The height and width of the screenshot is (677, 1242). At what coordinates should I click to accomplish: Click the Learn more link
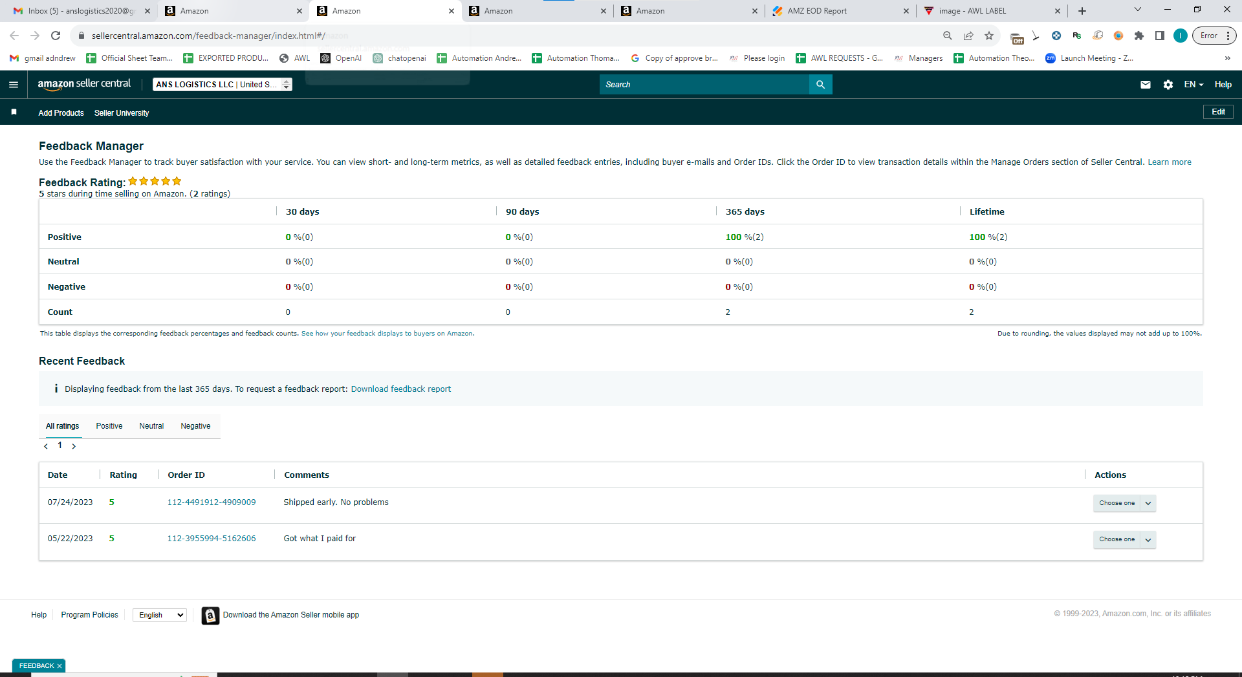[x=1170, y=162]
